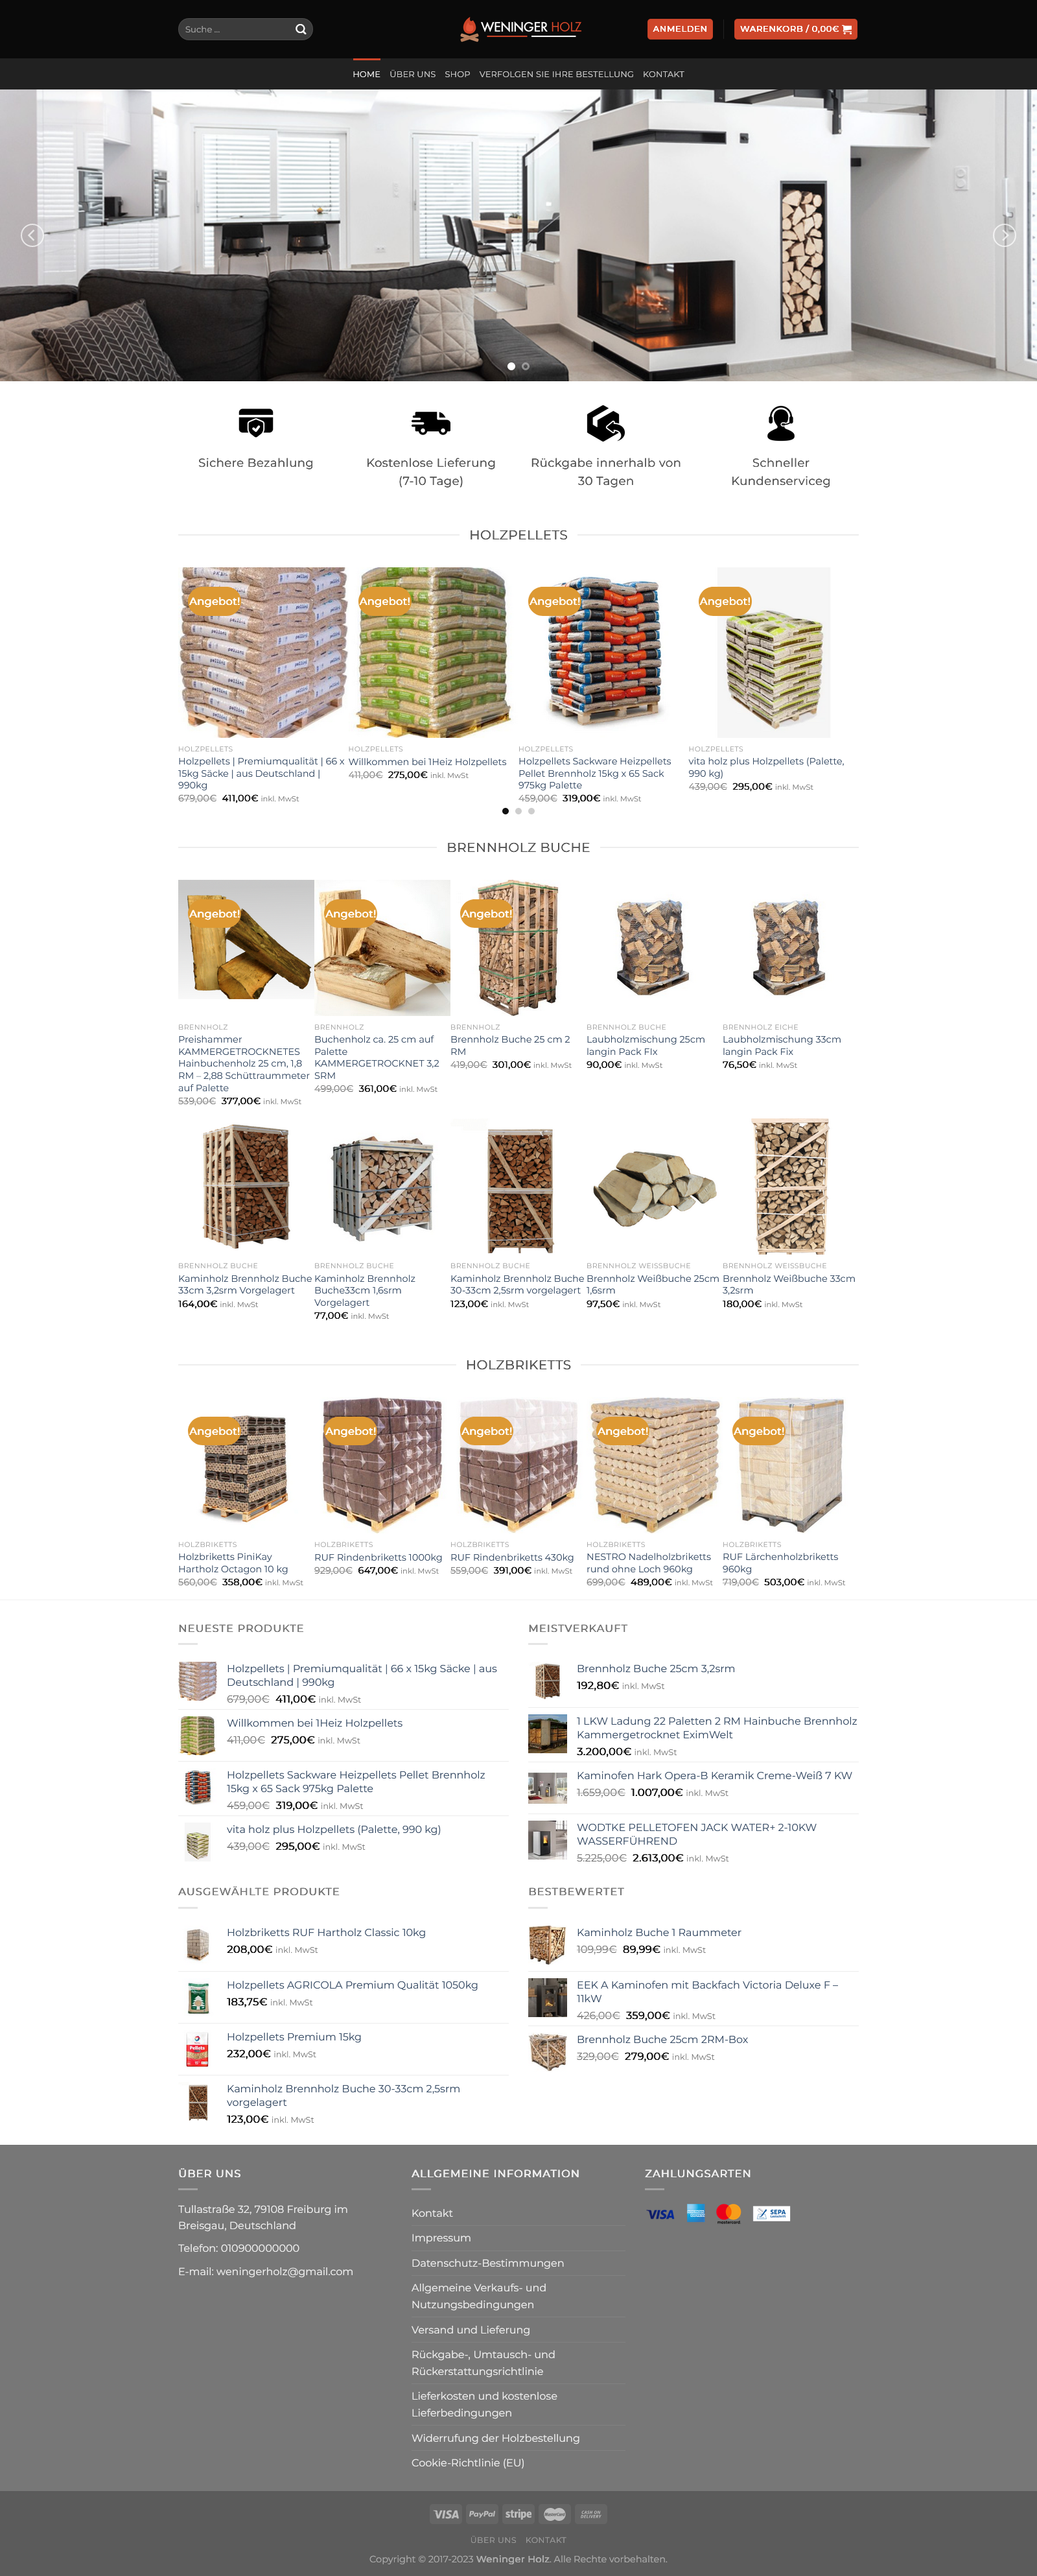Select the second Holzpellets carousel dot
This screenshot has width=1037, height=2576.
click(x=518, y=811)
